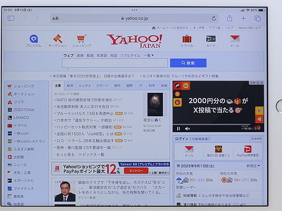The height and width of the screenshot is (211, 282).
Task: Open the オークション gavel icon in header
Action: tap(57, 39)
